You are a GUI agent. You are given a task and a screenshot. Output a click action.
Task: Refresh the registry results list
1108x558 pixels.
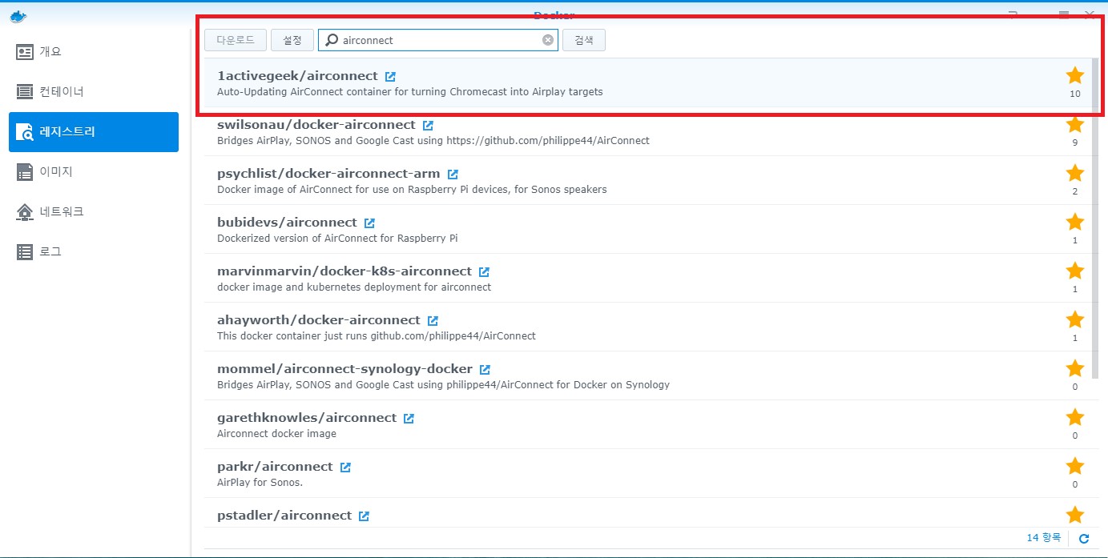1084,539
